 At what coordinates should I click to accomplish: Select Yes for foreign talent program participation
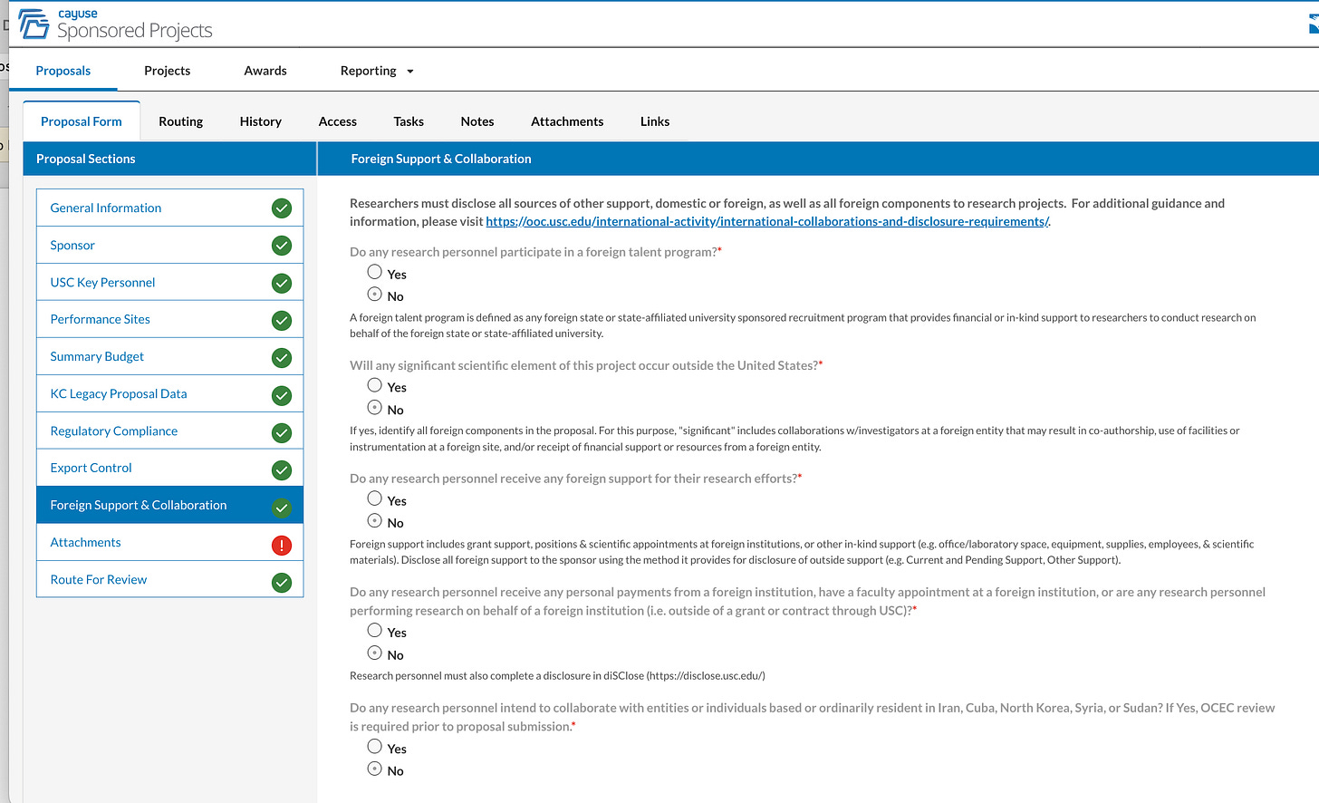(374, 272)
